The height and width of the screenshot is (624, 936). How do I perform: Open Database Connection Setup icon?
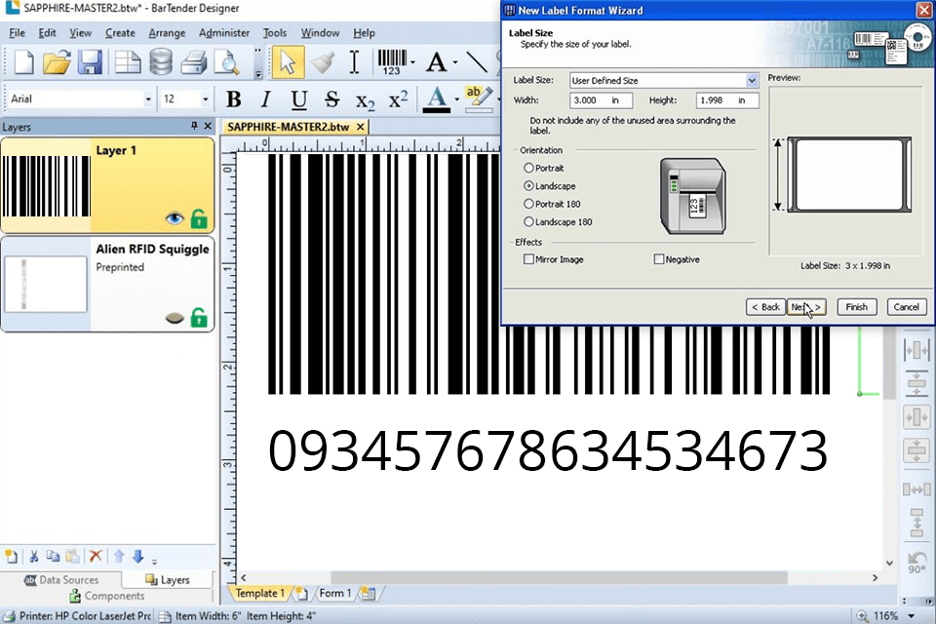coord(161,62)
